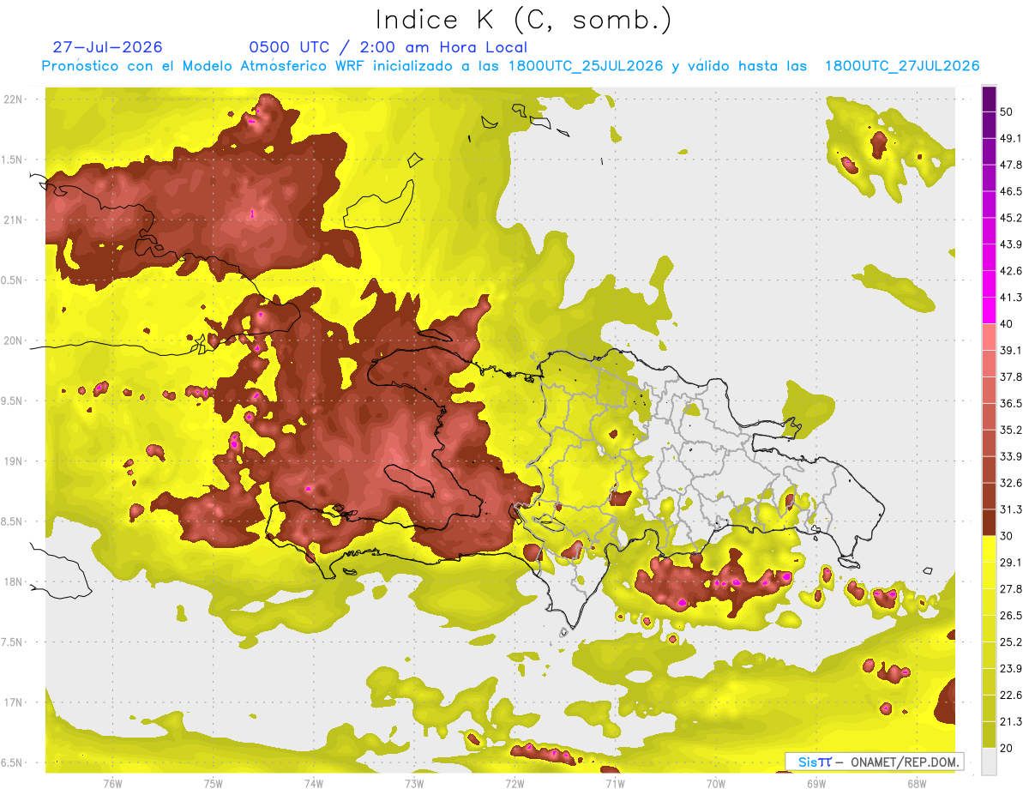Viewport: 1029px width, 795px height.
Task: Click the longitude label "69W"
Action: [816, 783]
